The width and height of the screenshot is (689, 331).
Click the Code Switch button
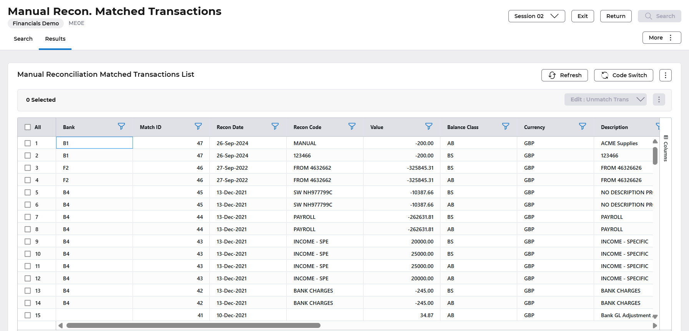623,75
